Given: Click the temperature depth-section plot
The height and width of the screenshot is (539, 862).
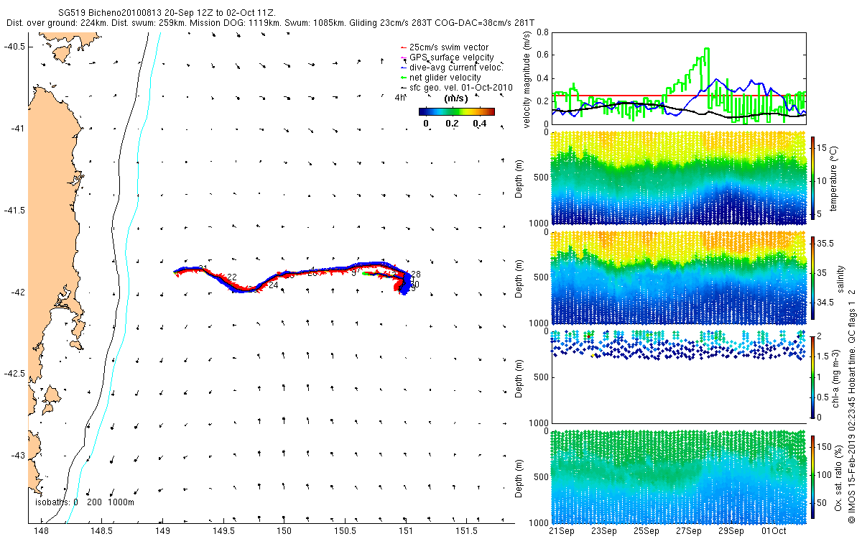Looking at the screenshot, I should (679, 178).
